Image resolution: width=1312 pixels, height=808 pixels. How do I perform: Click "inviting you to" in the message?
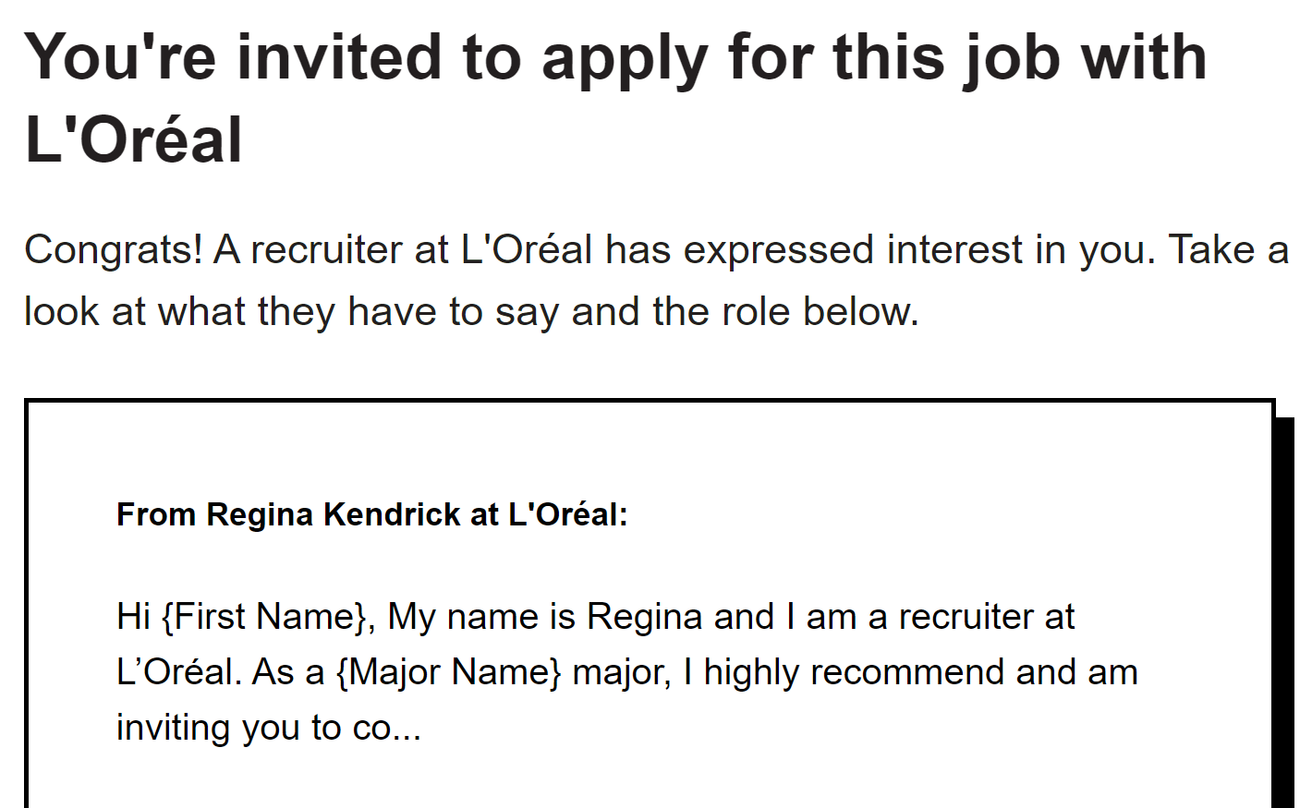tap(228, 728)
